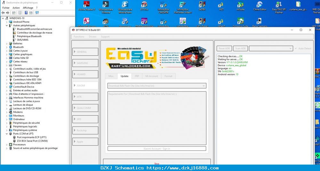
Task: Open Wondershare MobileTrans desktop icon
Action: click(x=125, y=7)
